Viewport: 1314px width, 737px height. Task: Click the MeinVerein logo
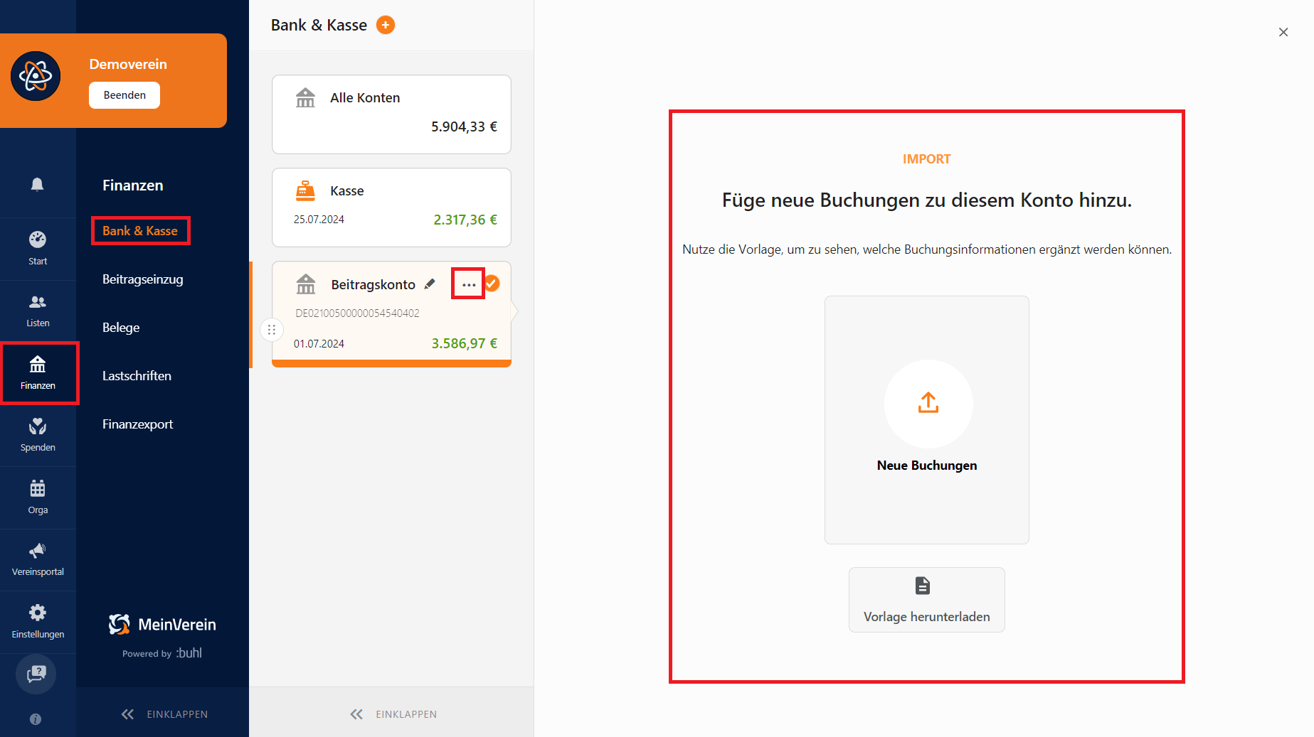(162, 625)
